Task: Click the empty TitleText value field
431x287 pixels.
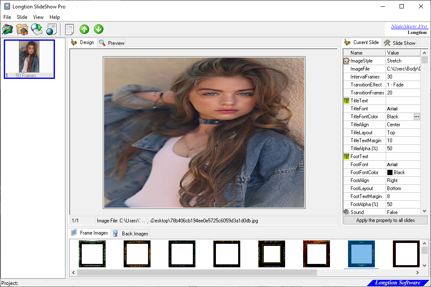Action: pyautogui.click(x=403, y=101)
